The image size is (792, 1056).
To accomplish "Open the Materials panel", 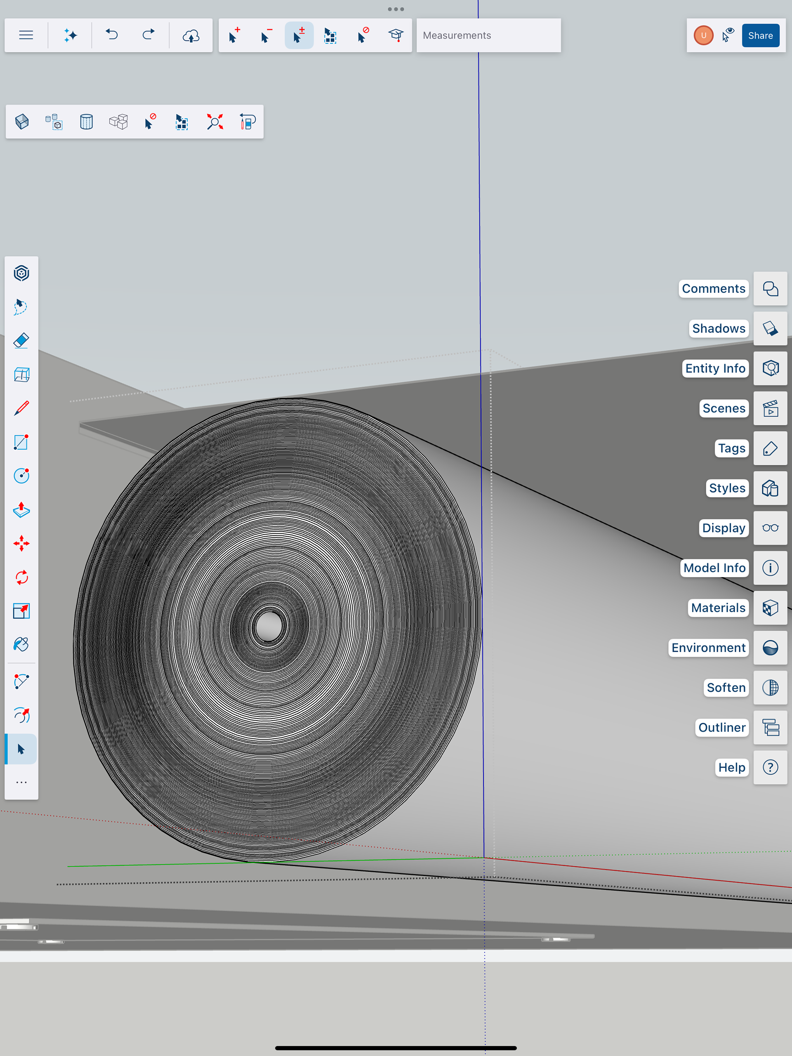I will (x=770, y=608).
